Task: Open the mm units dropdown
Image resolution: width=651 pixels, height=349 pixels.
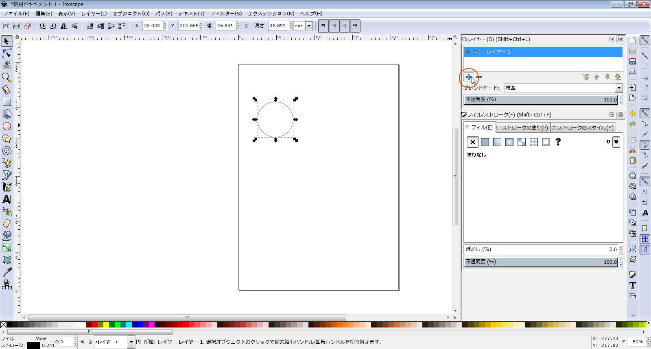Action: click(x=309, y=26)
